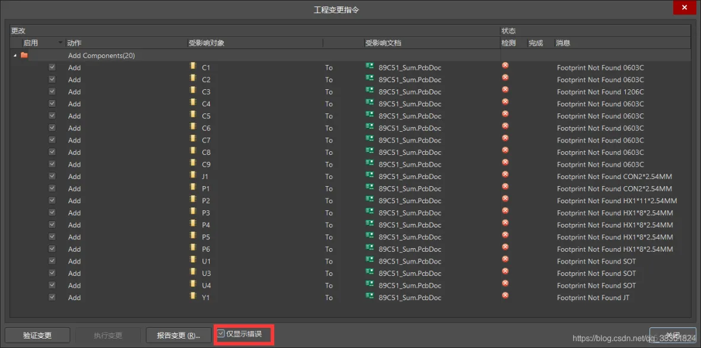This screenshot has height=348, width=701.
Task: Select message 'Footprint Not Found HX1*8*2.54MM' for P3
Action: pyautogui.click(x=615, y=213)
